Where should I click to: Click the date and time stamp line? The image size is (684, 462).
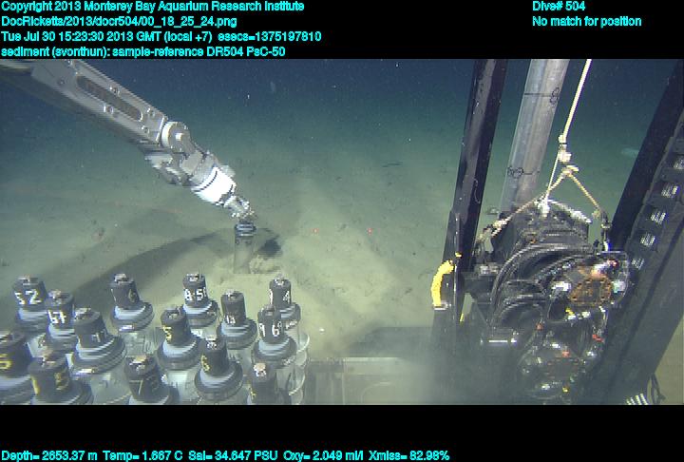[161, 36]
